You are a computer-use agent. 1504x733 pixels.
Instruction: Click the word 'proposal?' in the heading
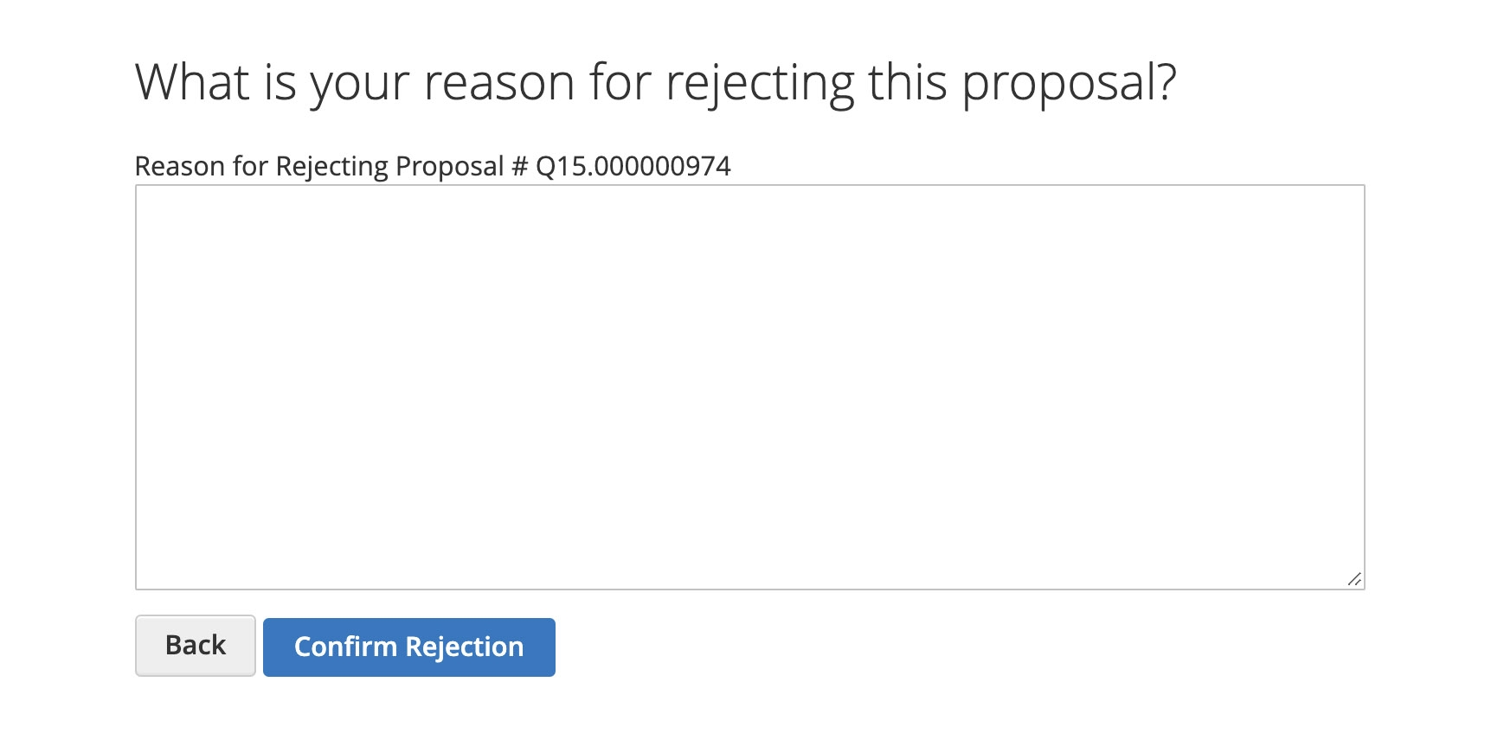coord(1070,86)
